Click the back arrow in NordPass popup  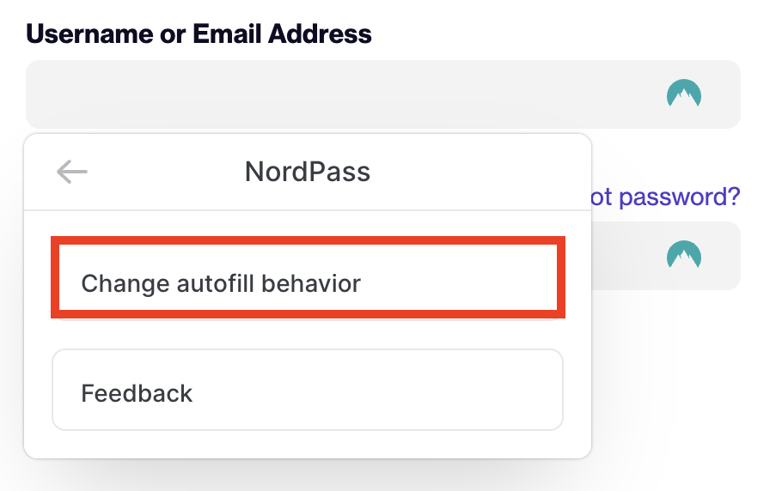pos(72,172)
